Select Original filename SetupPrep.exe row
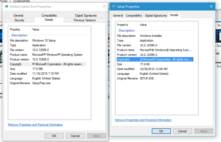The height and width of the screenshot is (142, 221). pyautogui.click(x=48, y=83)
